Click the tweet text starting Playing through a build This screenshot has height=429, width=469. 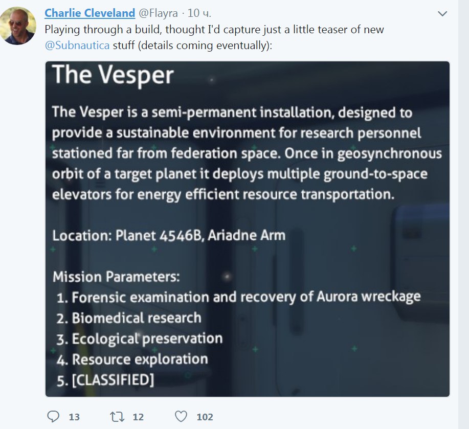click(x=214, y=38)
